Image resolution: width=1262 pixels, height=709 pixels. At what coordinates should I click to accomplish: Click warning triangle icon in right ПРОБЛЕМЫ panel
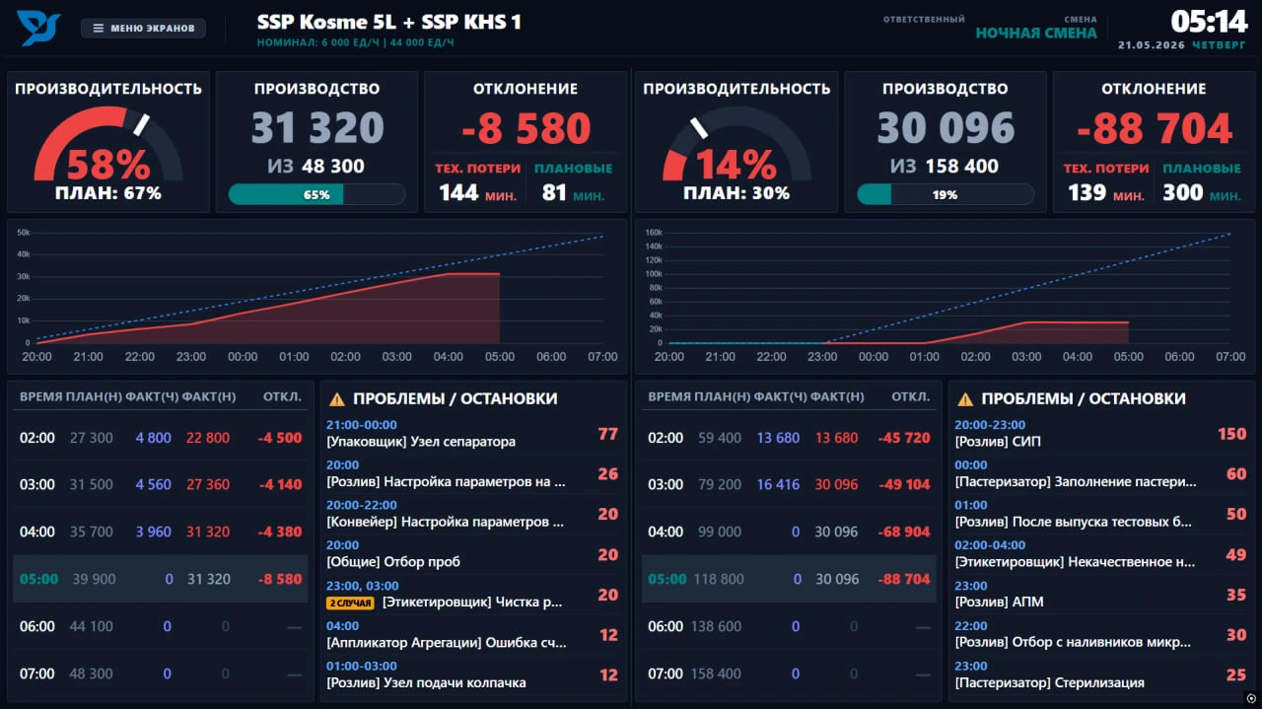point(965,399)
